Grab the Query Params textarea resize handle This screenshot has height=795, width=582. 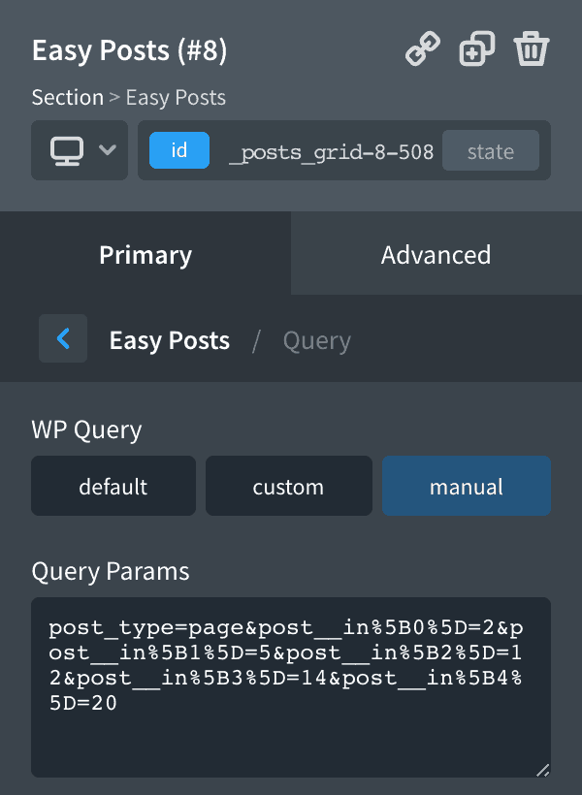point(542,770)
